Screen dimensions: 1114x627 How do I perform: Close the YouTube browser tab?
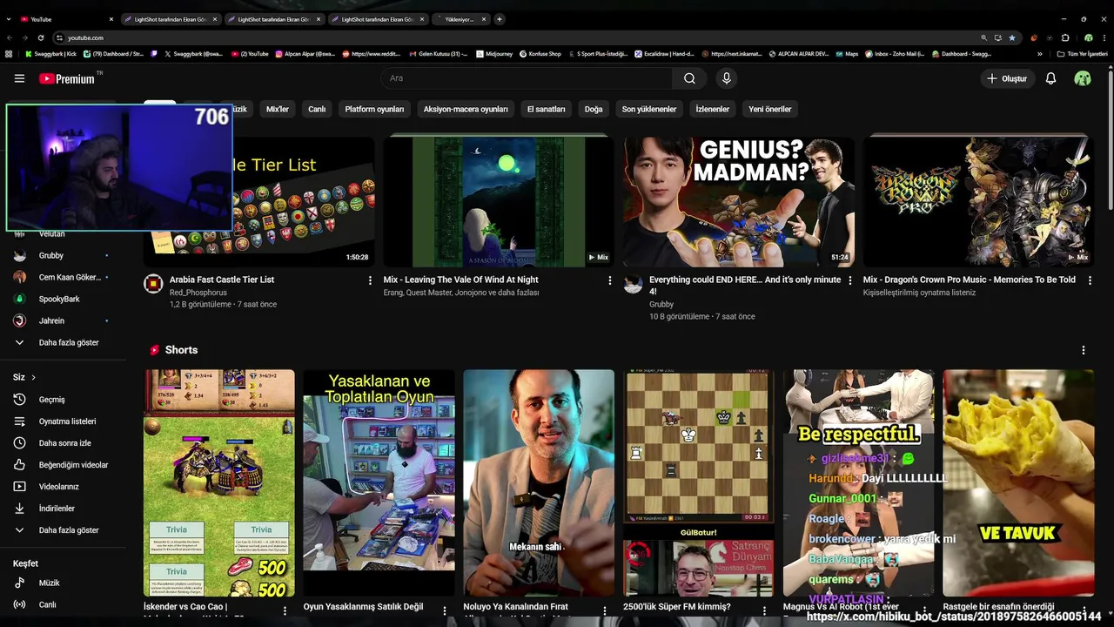coord(111,19)
